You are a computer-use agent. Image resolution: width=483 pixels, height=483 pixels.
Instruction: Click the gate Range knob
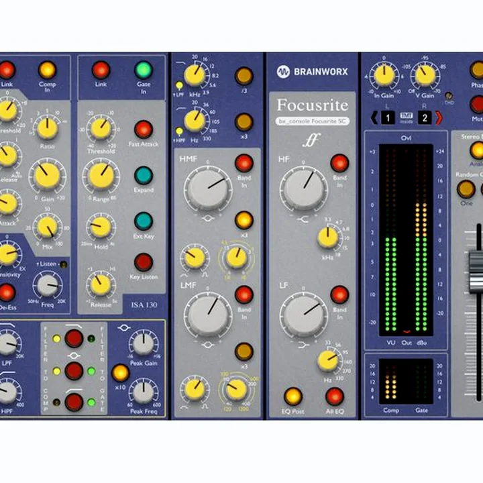pos(101,176)
